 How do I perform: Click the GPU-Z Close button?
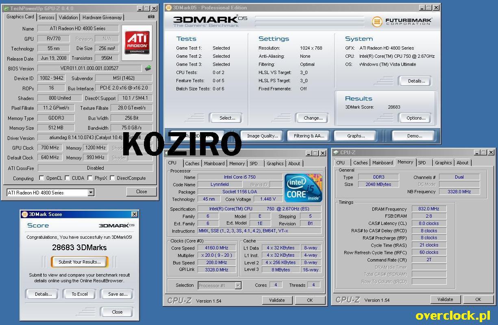(x=141, y=192)
